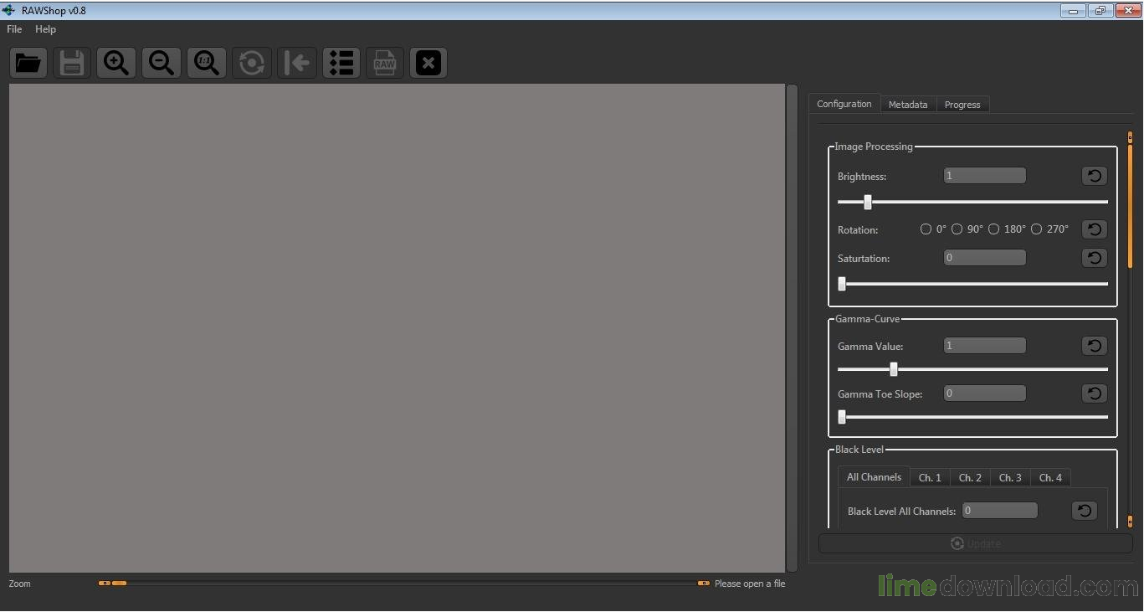Click the save disk icon
This screenshot has width=1144, height=612.
72,63
